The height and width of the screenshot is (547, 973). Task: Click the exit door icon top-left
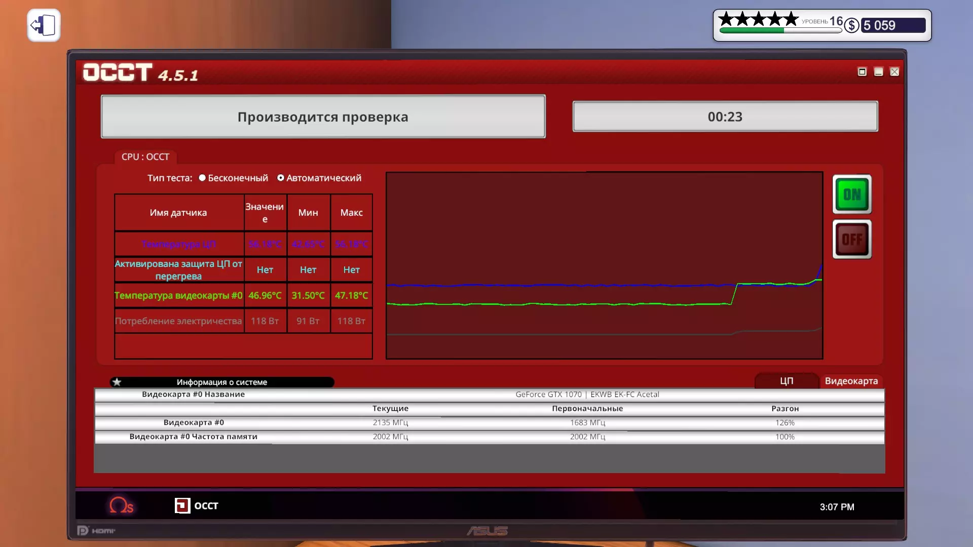[44, 25]
